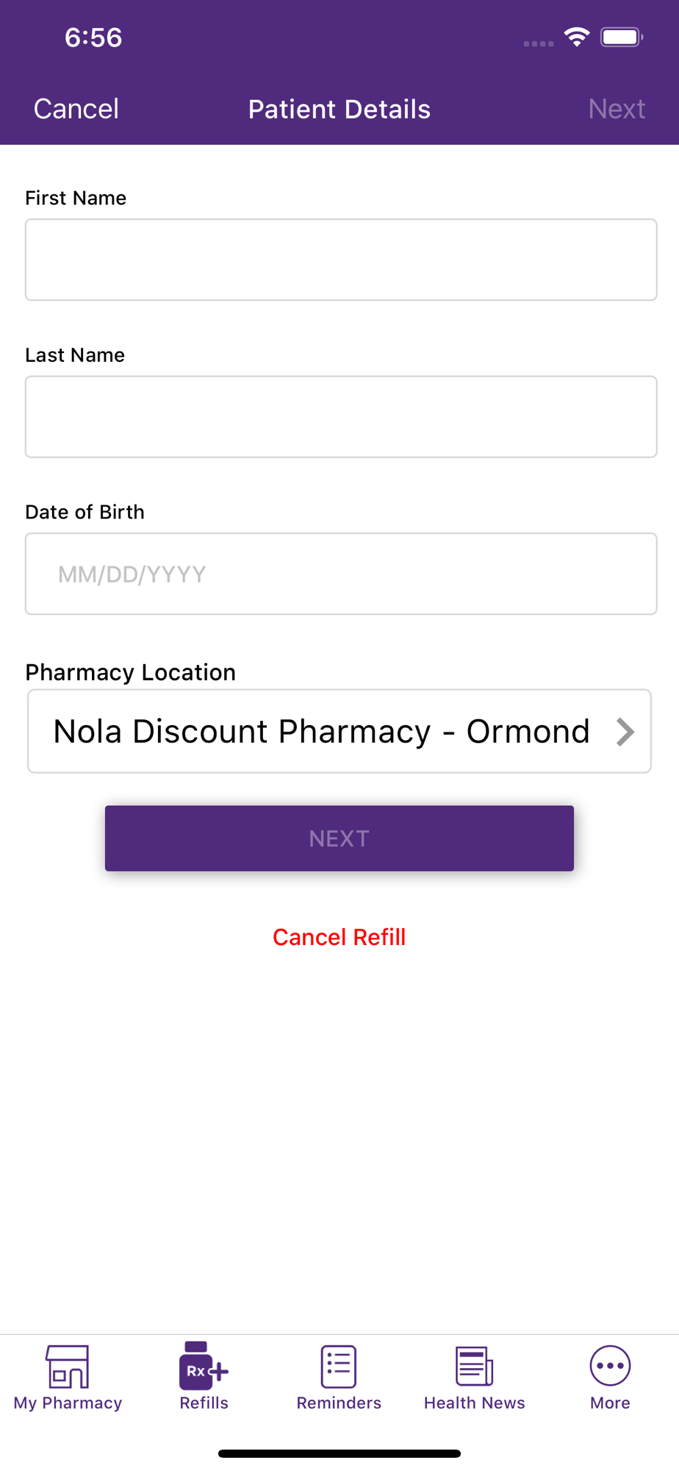Tap the red Cancel Refill link
Viewport: 679px width, 1471px height.
coord(339,937)
